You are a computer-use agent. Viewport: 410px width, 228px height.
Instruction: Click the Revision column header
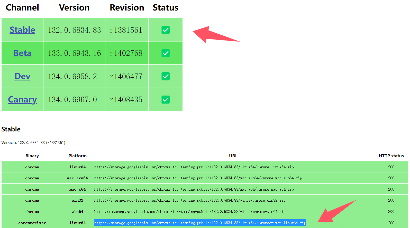click(x=127, y=8)
